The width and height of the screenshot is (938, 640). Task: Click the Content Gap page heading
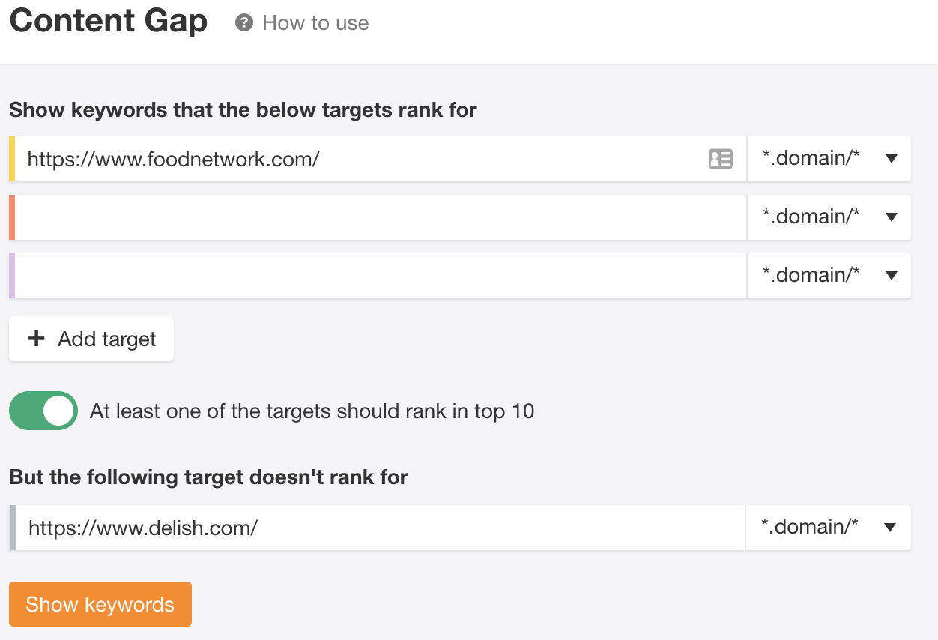coord(109,21)
